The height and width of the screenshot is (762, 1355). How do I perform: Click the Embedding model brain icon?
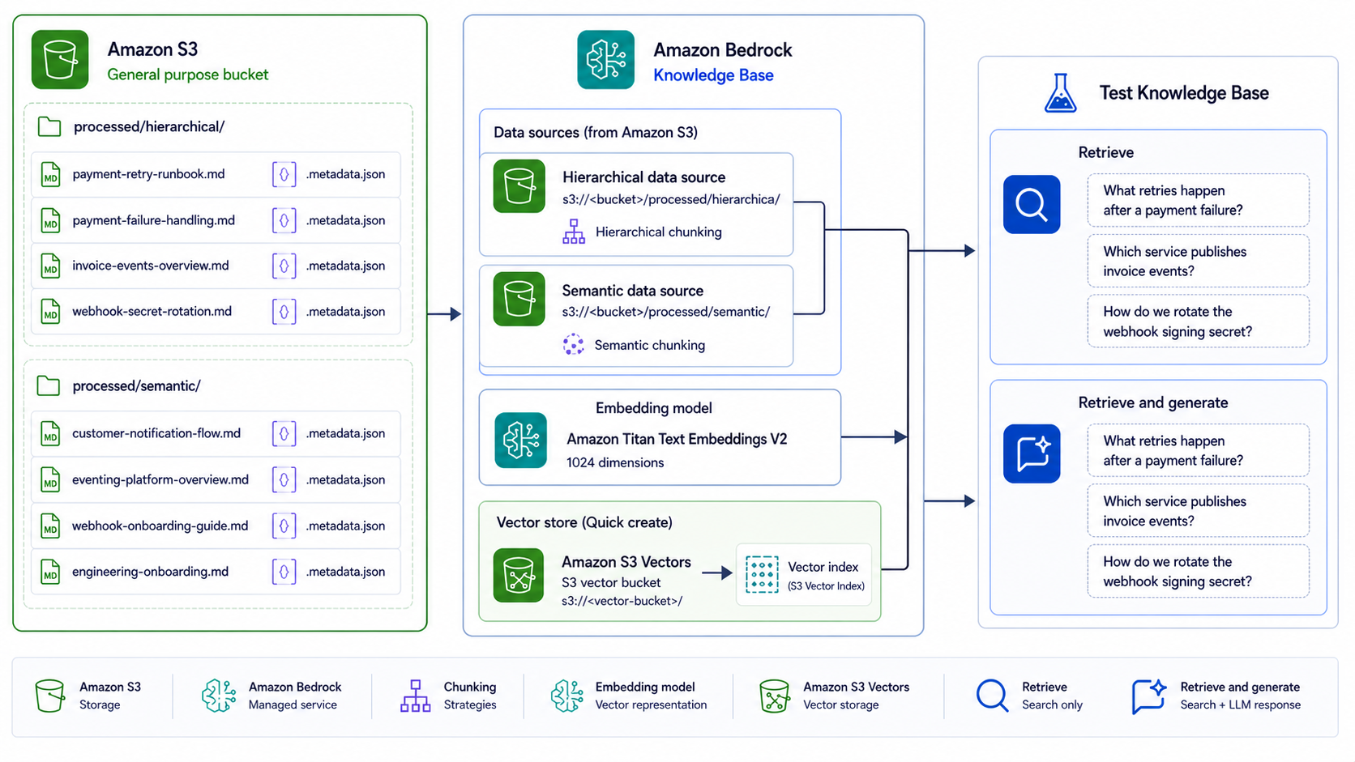tap(520, 441)
